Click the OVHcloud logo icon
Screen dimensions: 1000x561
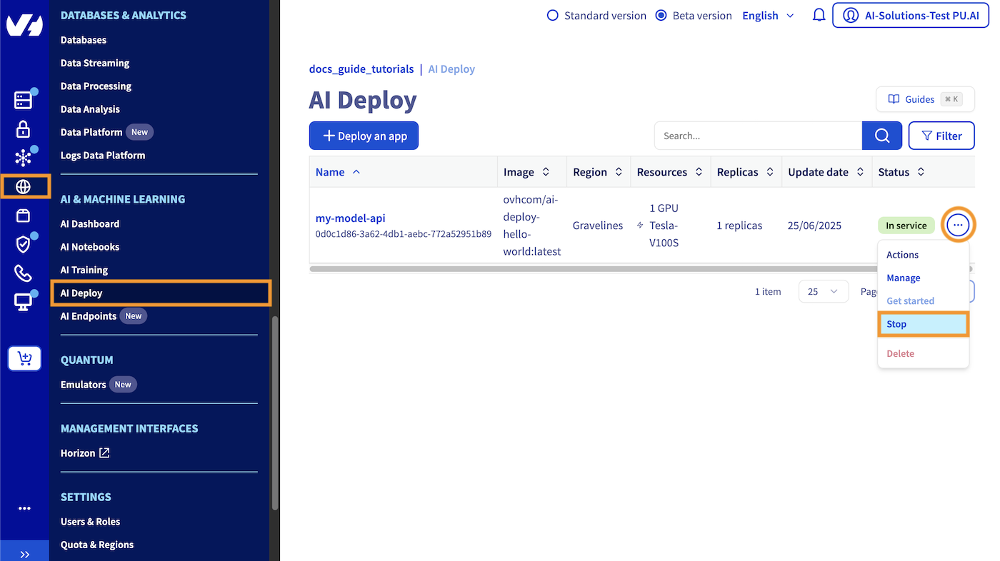coord(24,25)
